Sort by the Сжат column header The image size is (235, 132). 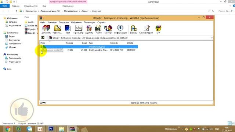click(x=84, y=43)
